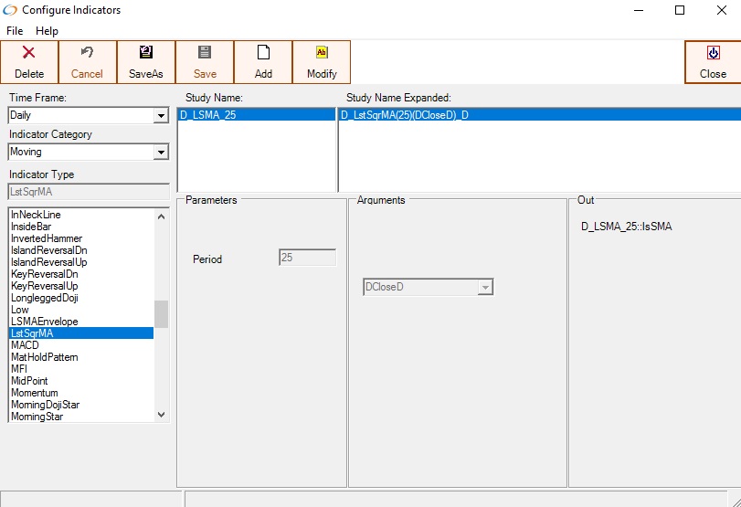Viewport: 741px width, 507px height.
Task: Click the indicator list scrollbar thumb
Action: 161,314
